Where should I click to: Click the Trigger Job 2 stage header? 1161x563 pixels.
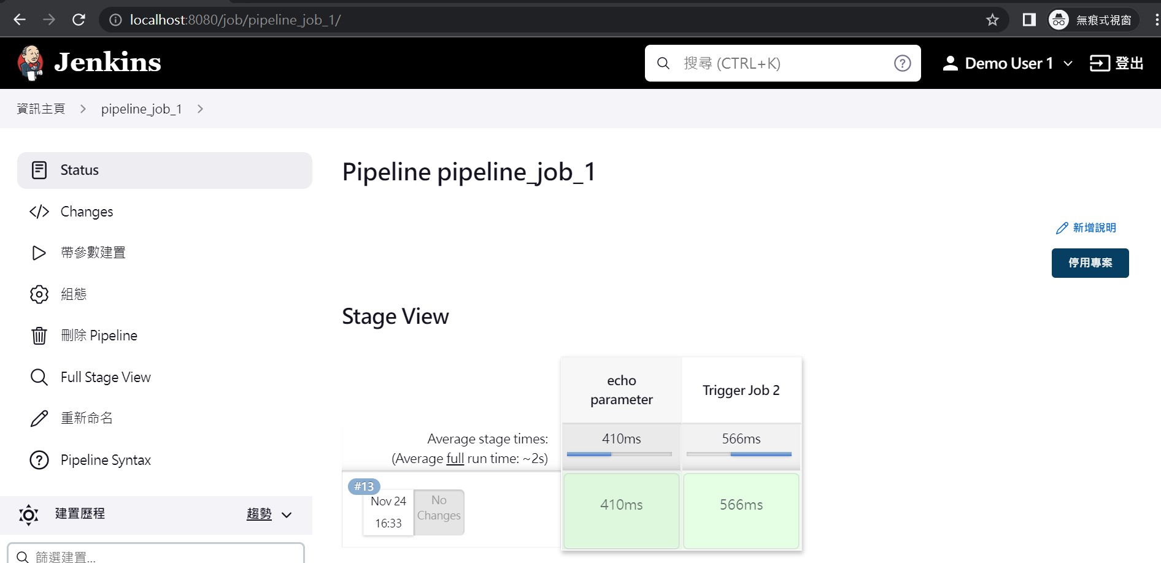(x=741, y=390)
